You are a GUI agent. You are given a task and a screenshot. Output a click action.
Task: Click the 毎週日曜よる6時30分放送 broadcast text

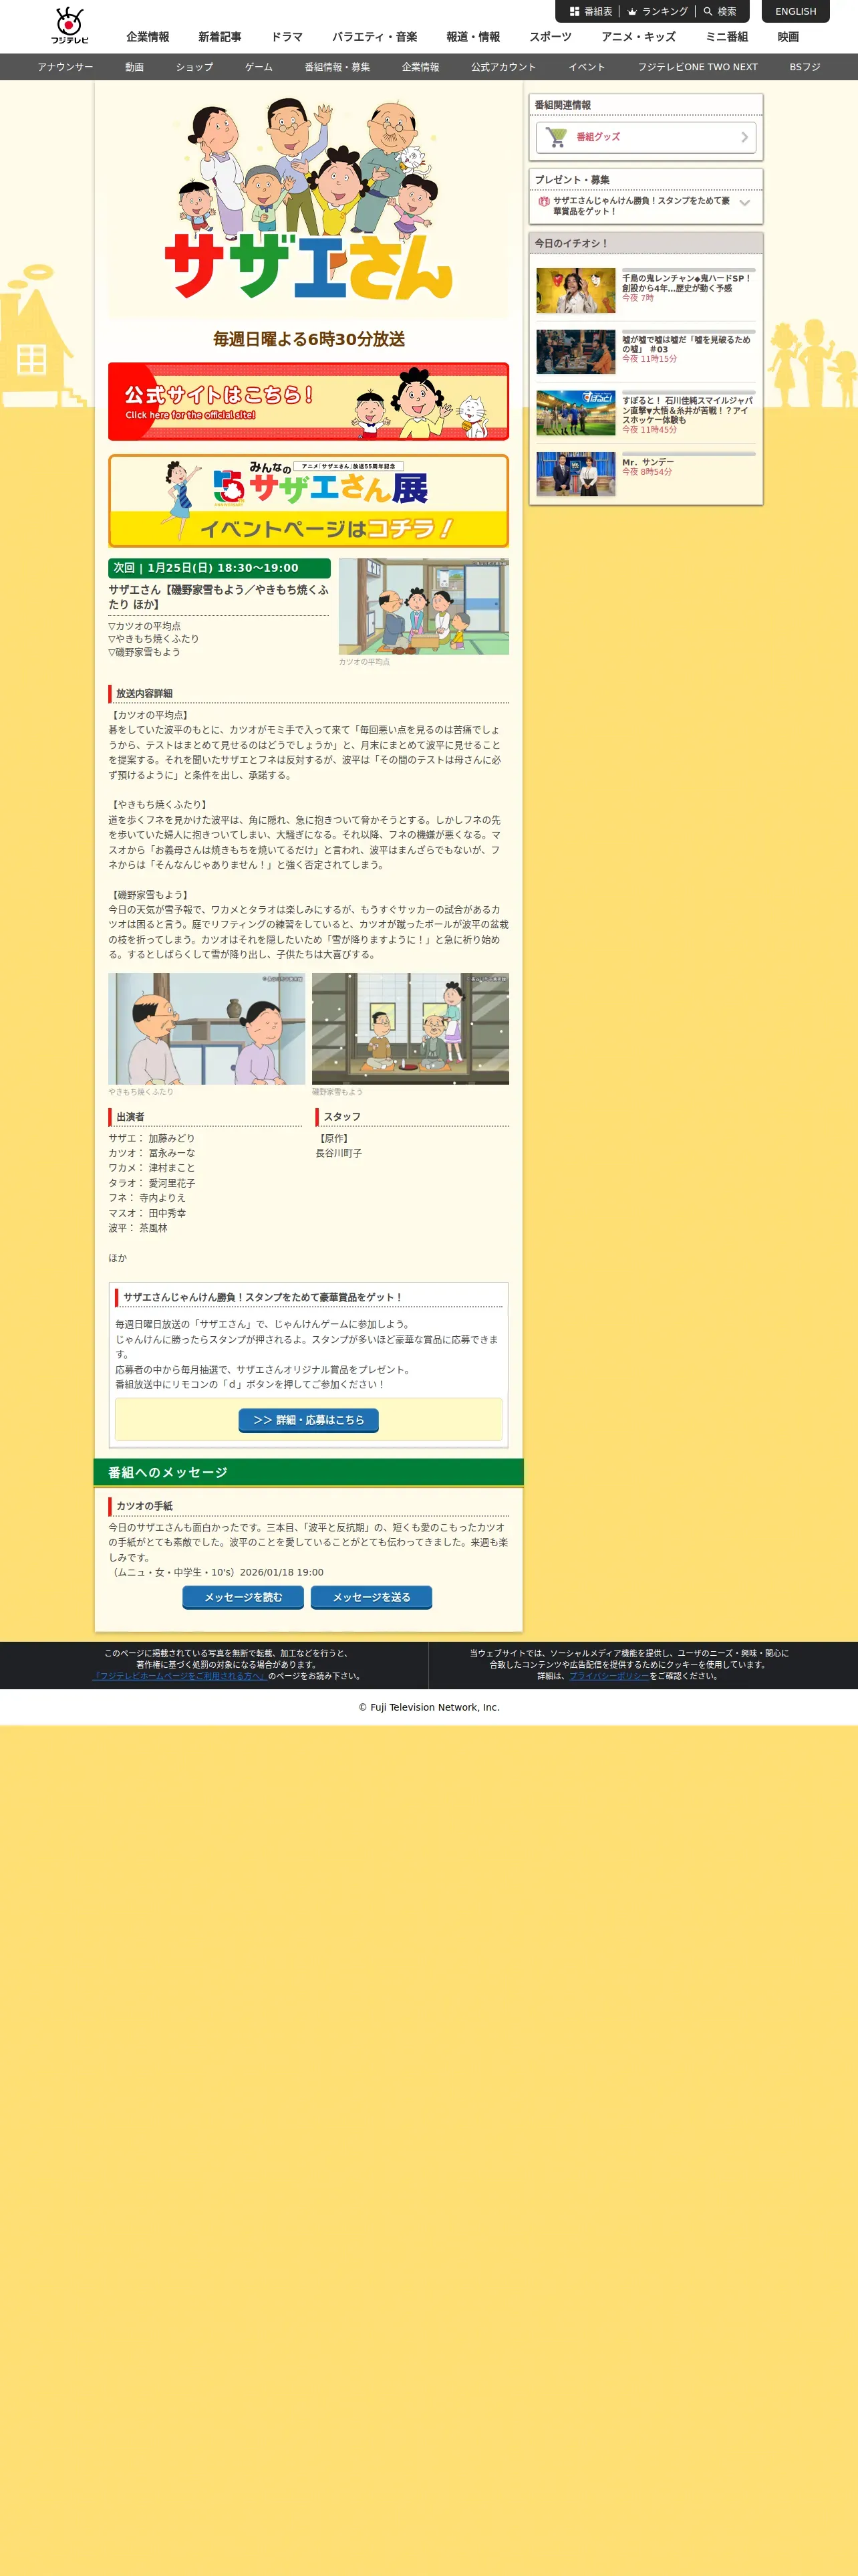(309, 339)
